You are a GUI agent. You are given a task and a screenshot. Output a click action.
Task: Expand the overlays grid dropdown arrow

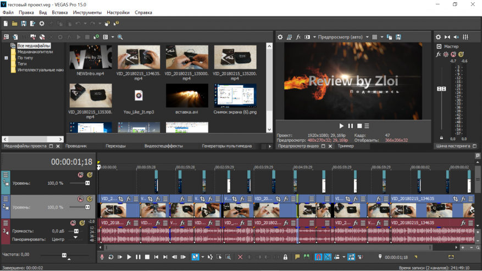(382, 37)
